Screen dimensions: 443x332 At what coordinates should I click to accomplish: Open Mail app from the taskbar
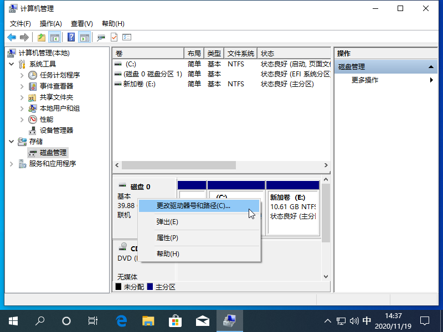[202, 321]
